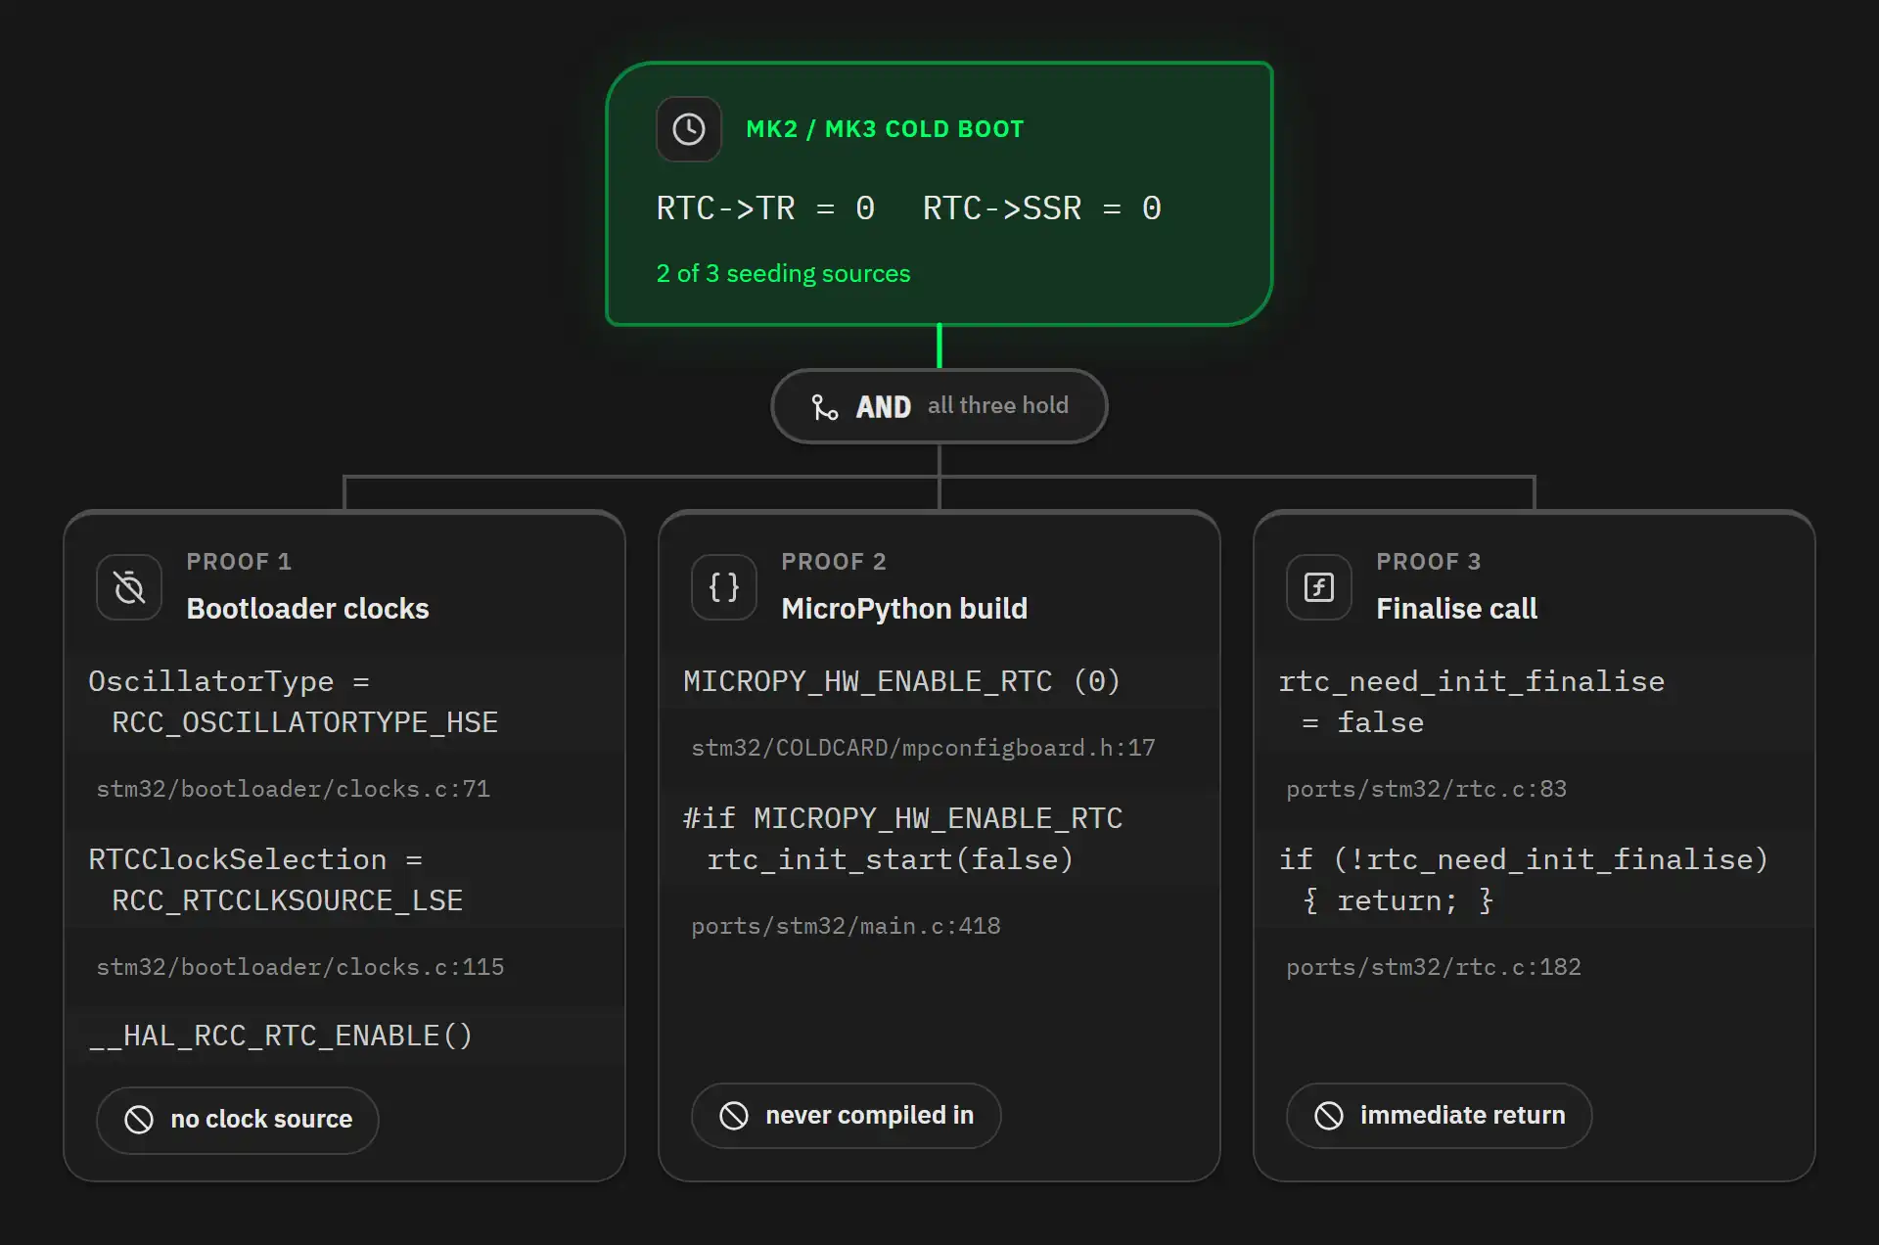Image resolution: width=1879 pixels, height=1245 pixels.
Task: Click the ban icon in the immediate return pill
Action: pos(1329,1116)
